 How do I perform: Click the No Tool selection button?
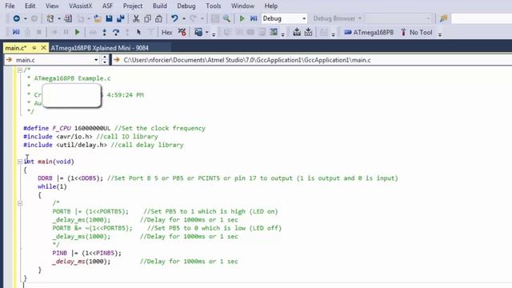416,32
